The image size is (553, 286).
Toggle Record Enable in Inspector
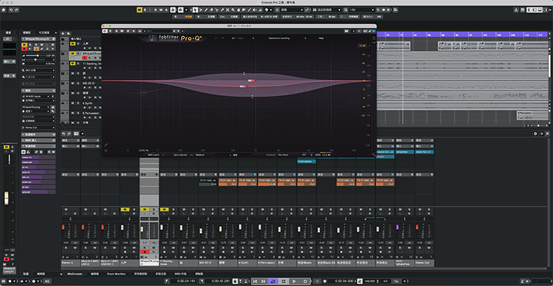[24, 49]
